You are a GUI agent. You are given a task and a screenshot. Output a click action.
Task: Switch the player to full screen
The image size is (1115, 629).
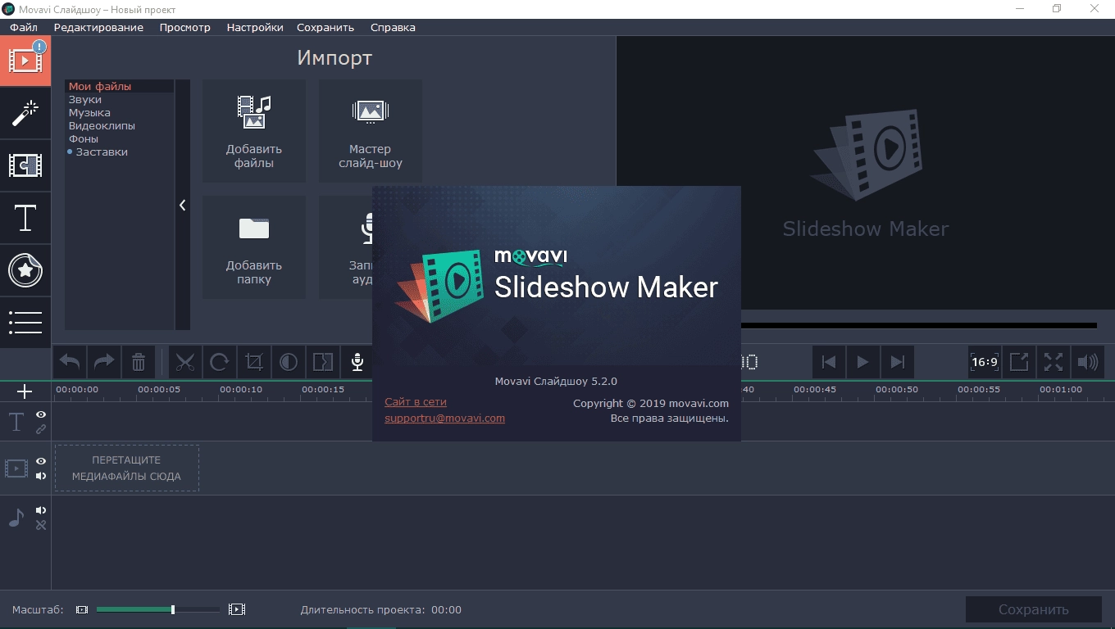point(1054,362)
